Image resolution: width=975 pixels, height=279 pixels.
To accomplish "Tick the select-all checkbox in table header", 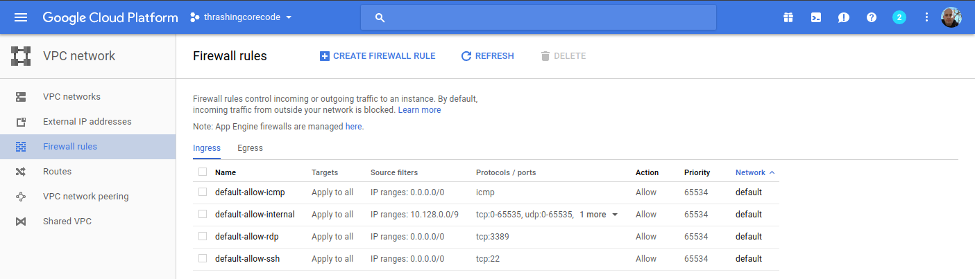I will click(203, 172).
